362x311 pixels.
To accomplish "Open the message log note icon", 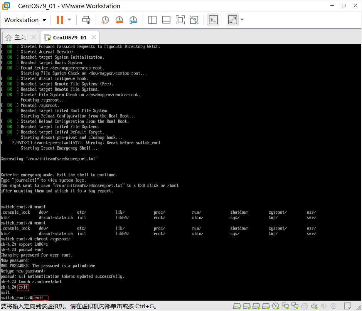I will tap(347, 306).
